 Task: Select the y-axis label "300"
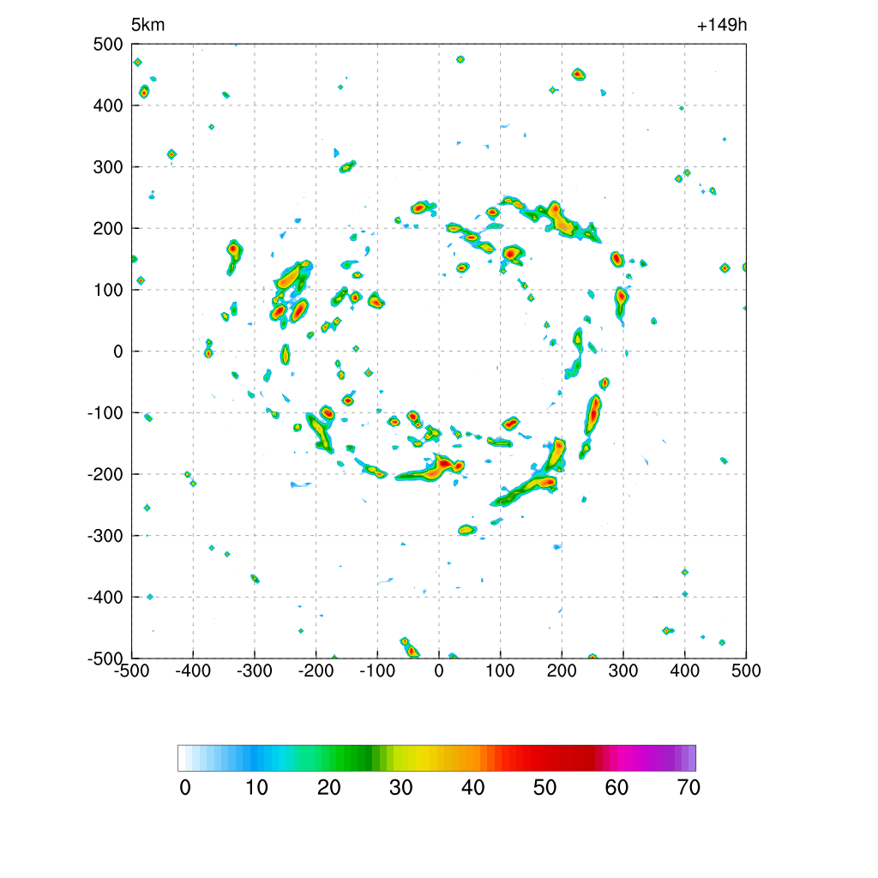108,167
